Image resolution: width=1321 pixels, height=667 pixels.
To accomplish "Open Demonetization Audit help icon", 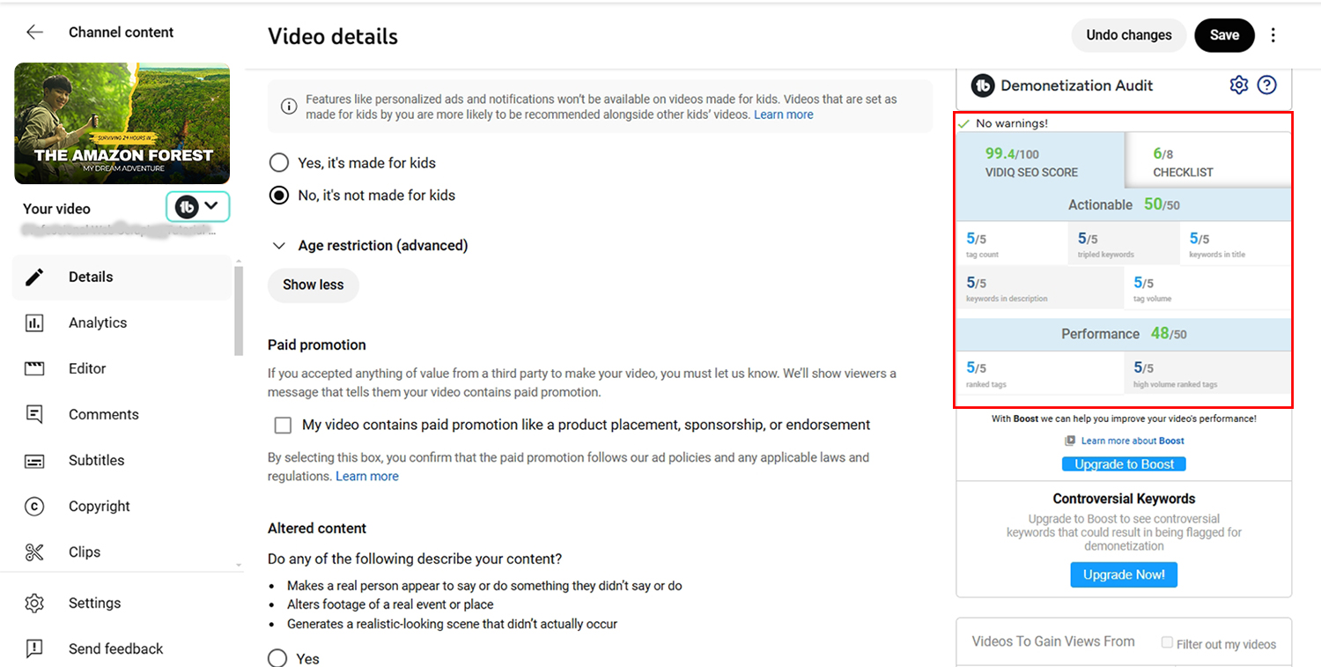I will 1266,85.
